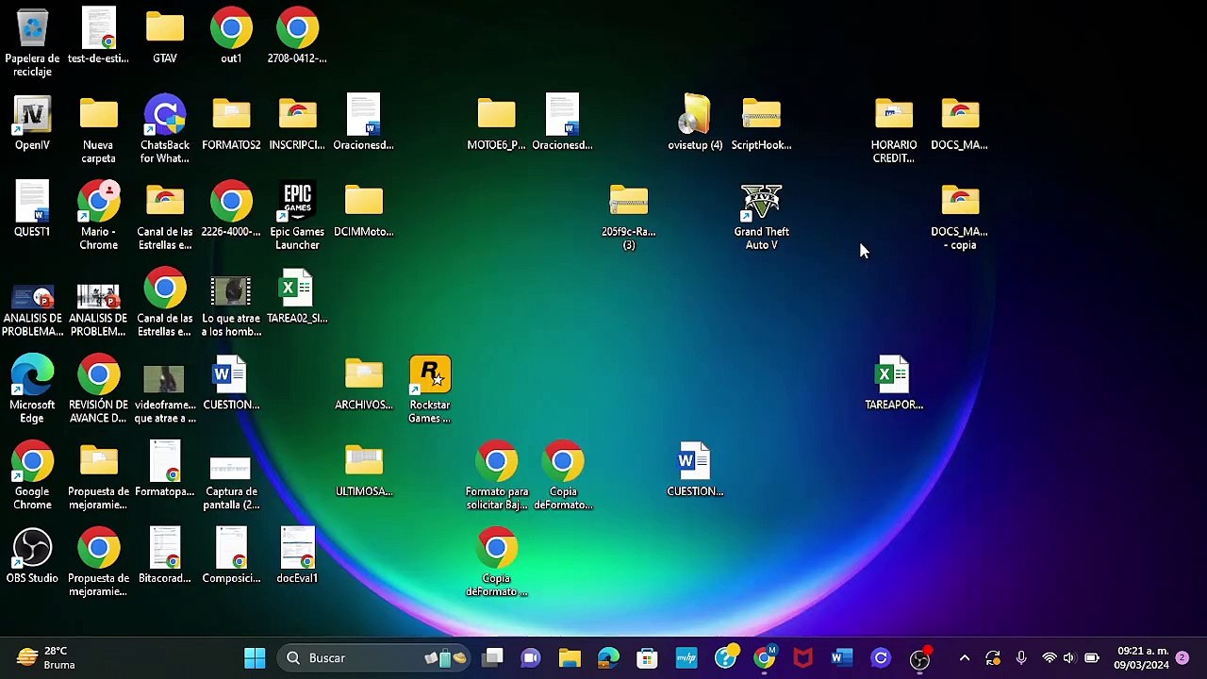This screenshot has width=1207, height=679.
Task: Switch to Google Chrome in the taskbar
Action: click(765, 658)
